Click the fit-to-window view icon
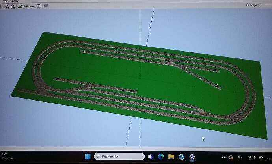Screen dimensions: 272x164 point(39,6)
